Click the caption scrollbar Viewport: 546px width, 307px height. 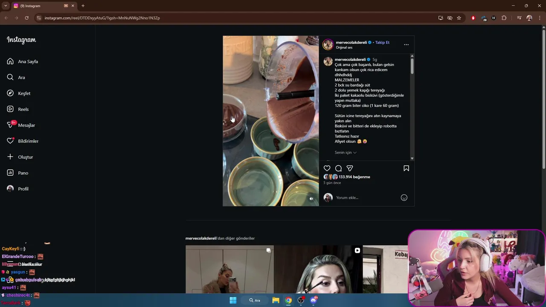pyautogui.click(x=412, y=66)
